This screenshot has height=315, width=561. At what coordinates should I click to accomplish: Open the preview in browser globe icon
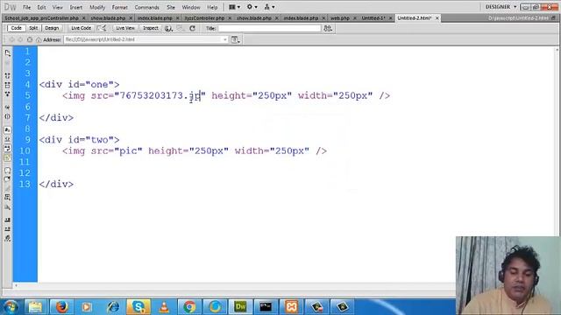click(168, 28)
